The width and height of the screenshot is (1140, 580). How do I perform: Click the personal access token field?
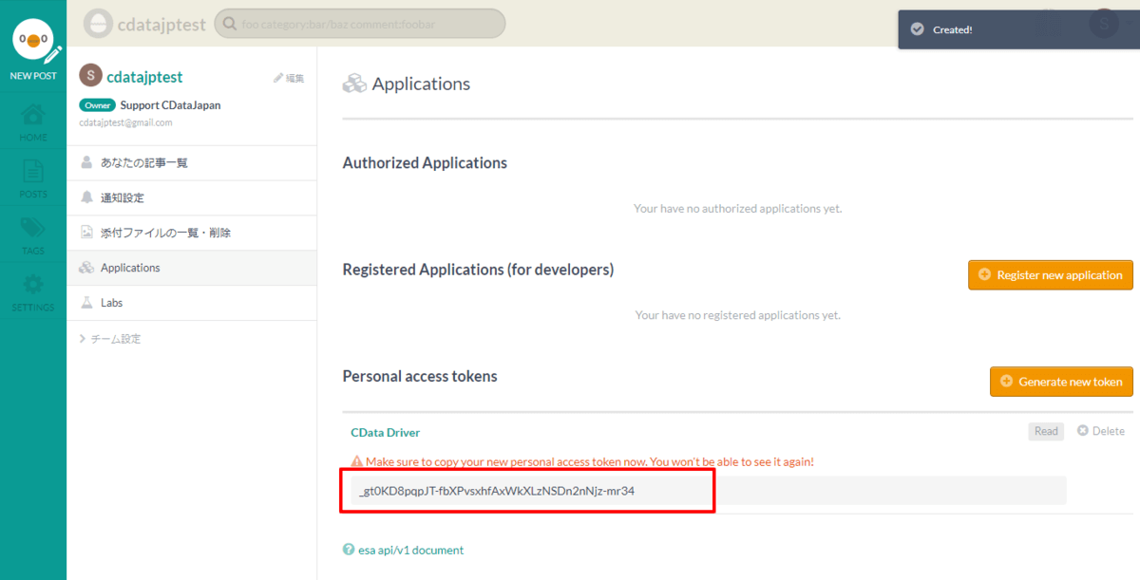point(703,491)
